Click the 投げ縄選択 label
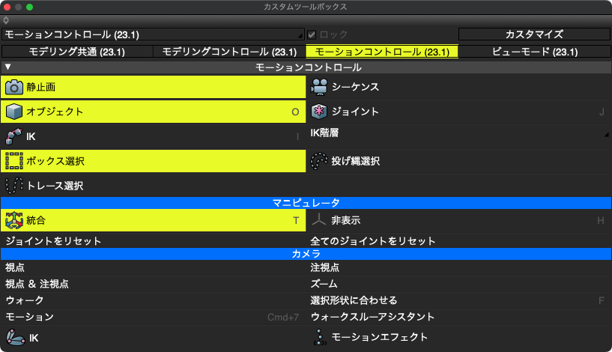Screen dimensions: 612x352 point(356,161)
